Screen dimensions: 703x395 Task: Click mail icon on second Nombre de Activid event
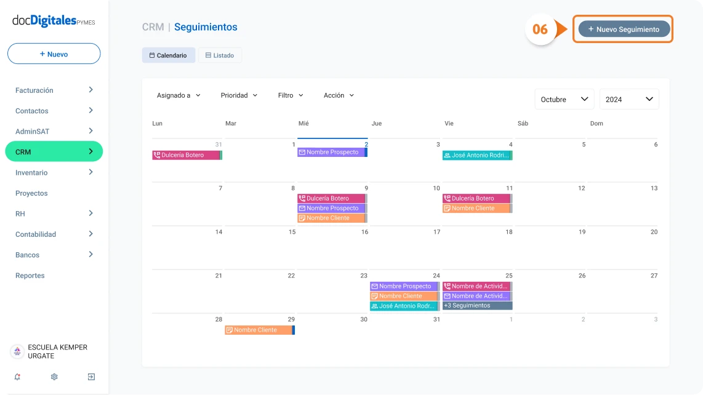click(447, 297)
